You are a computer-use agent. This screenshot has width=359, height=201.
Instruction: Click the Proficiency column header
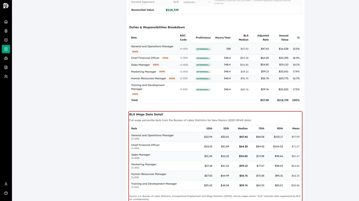point(203,38)
